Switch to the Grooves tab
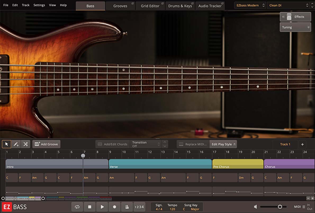315x213 pixels. coord(120,6)
